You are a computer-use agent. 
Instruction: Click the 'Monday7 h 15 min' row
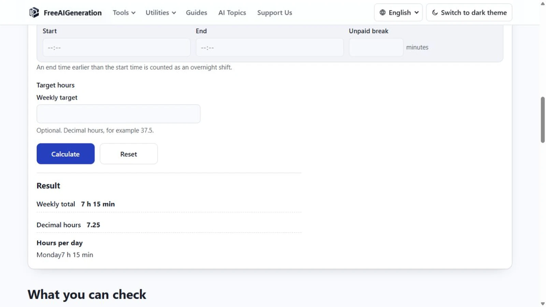point(65,255)
